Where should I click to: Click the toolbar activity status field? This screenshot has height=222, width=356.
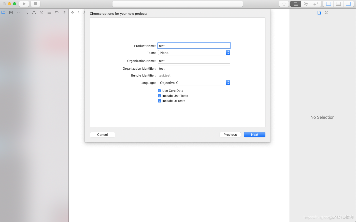(x=178, y=4)
